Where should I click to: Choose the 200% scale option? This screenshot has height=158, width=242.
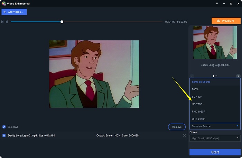215,89
